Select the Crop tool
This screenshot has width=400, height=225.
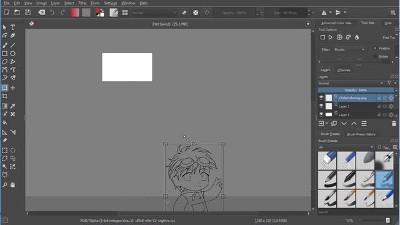(4, 96)
